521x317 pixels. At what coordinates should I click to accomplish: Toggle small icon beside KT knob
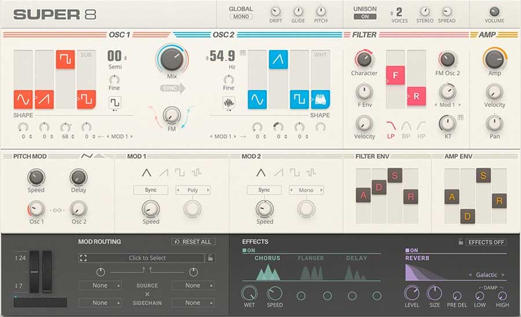[461, 117]
